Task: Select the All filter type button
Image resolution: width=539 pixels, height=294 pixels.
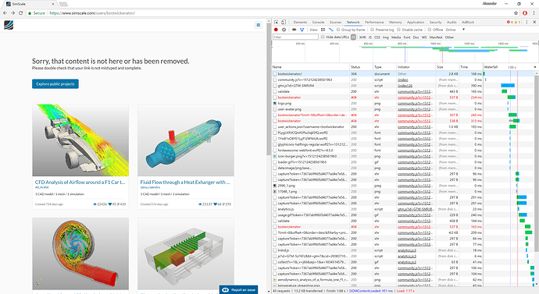Action: coord(353,37)
